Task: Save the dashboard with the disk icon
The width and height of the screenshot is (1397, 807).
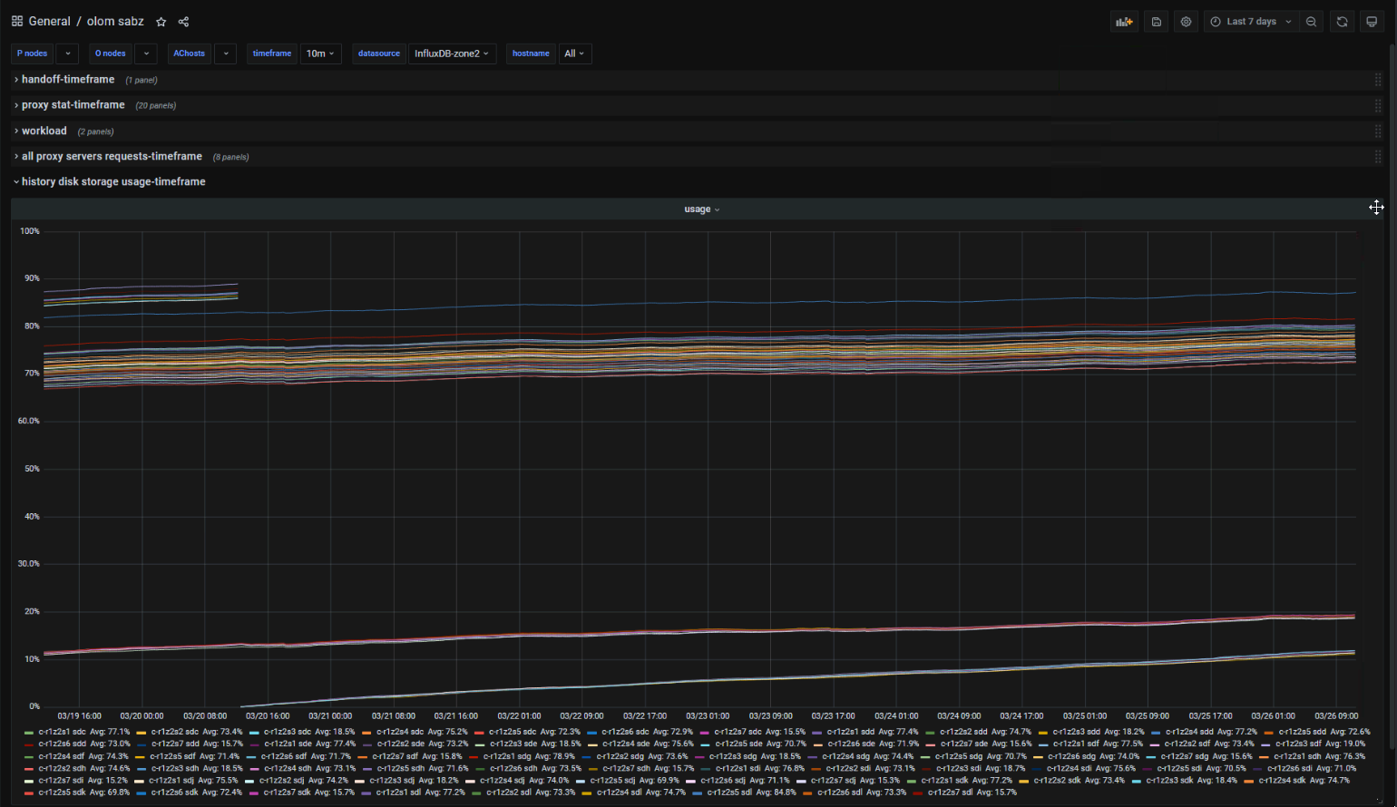Action: click(1156, 22)
